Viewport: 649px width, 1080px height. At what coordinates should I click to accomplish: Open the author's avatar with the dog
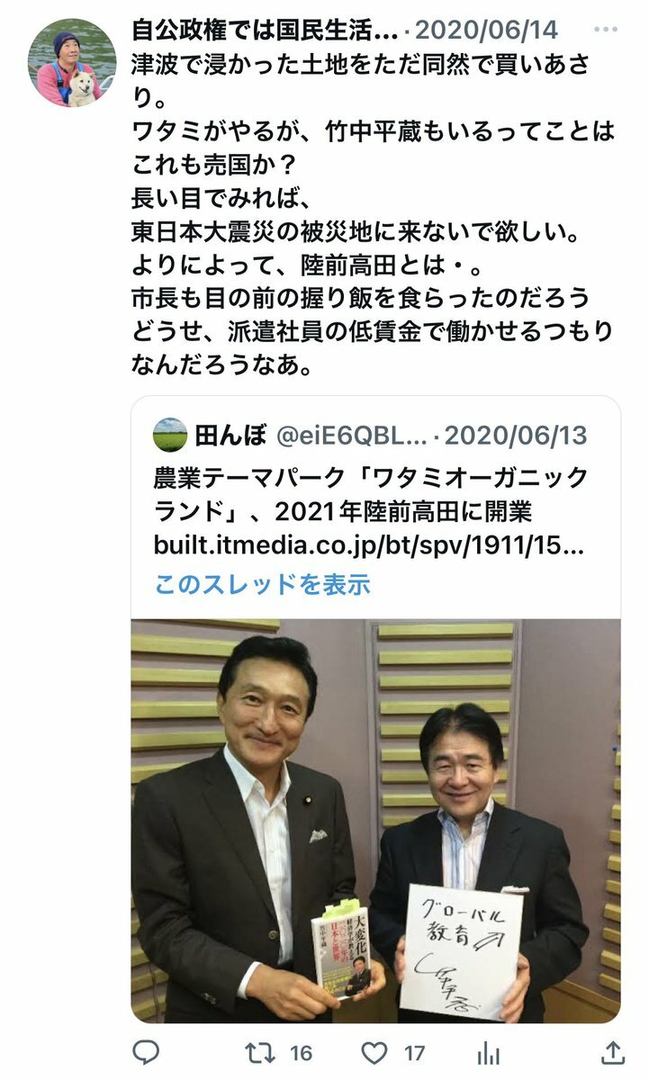71,61
